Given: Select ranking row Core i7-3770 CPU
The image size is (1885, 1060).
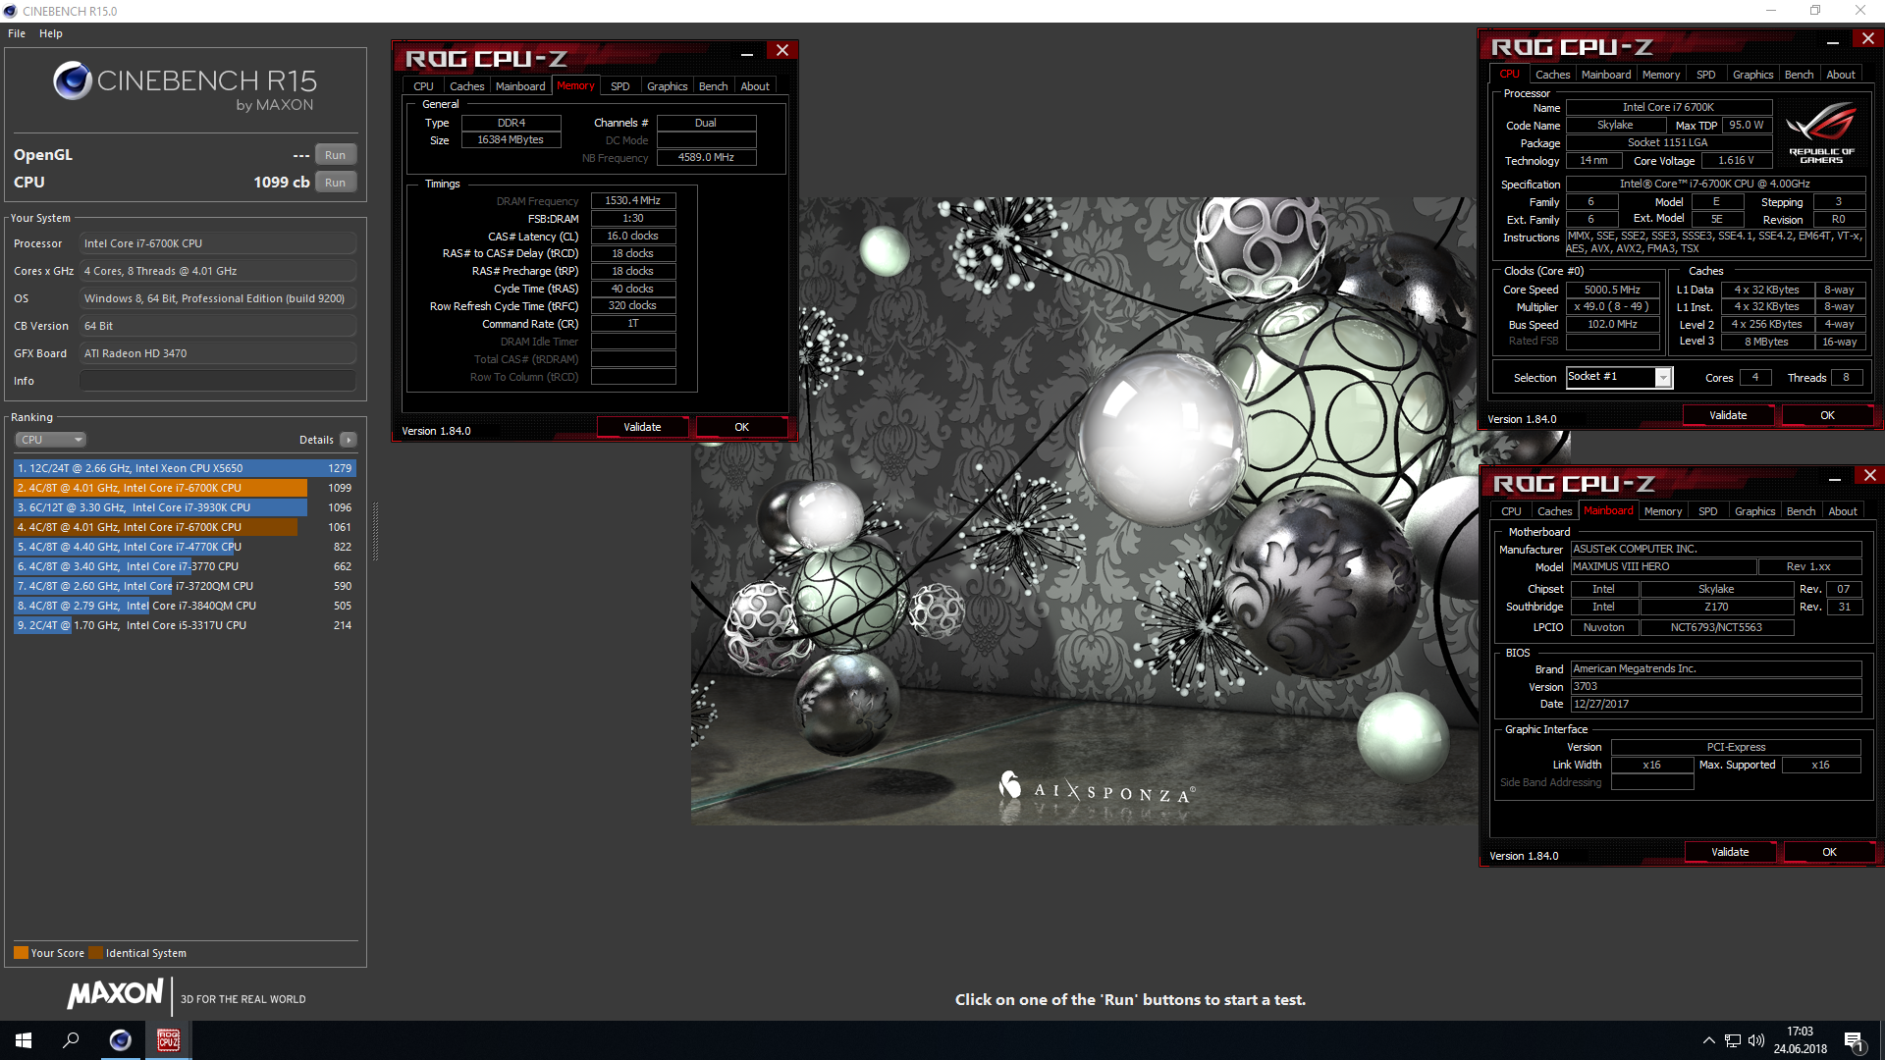Looking at the screenshot, I should pyautogui.click(x=185, y=566).
